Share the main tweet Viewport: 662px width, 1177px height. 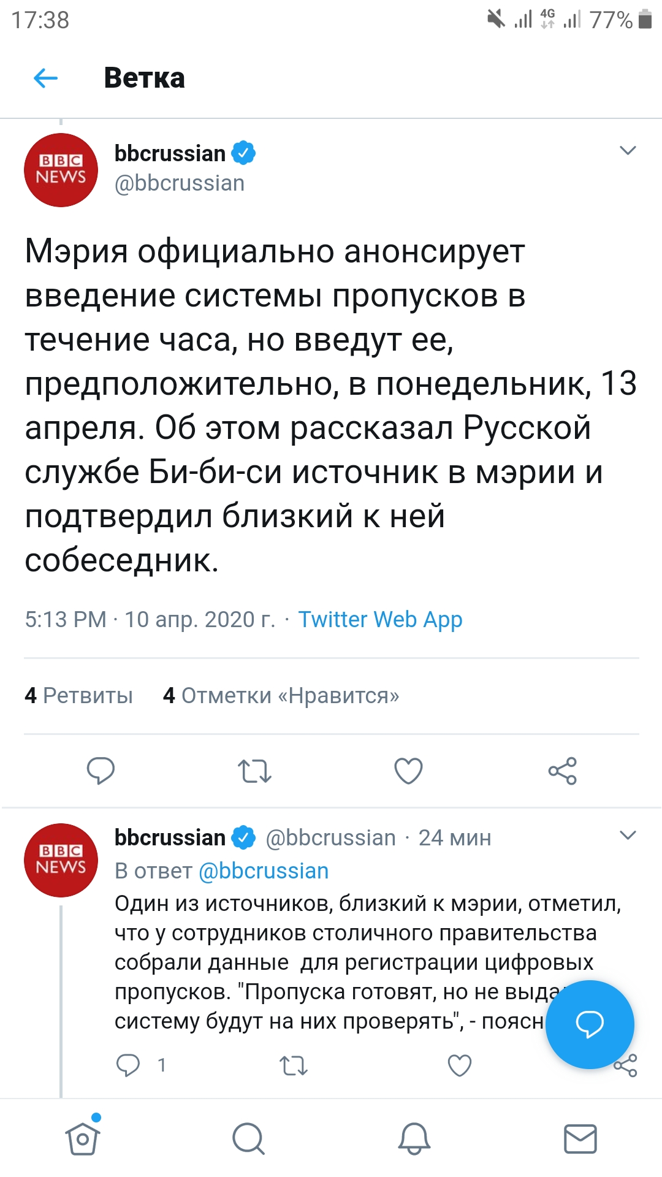563,771
